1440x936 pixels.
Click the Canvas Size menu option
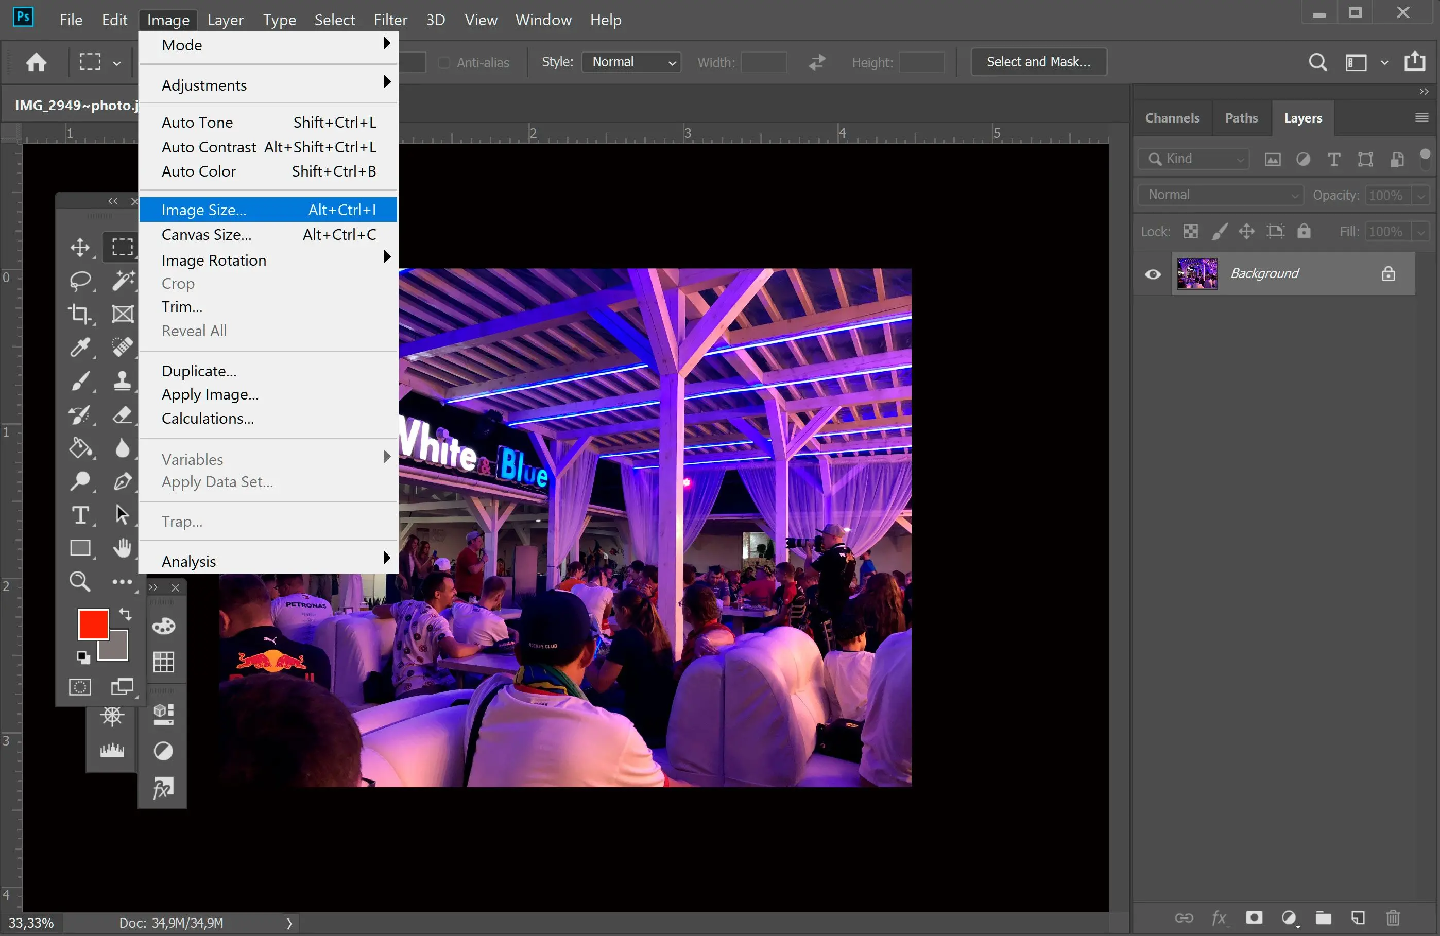tap(205, 234)
